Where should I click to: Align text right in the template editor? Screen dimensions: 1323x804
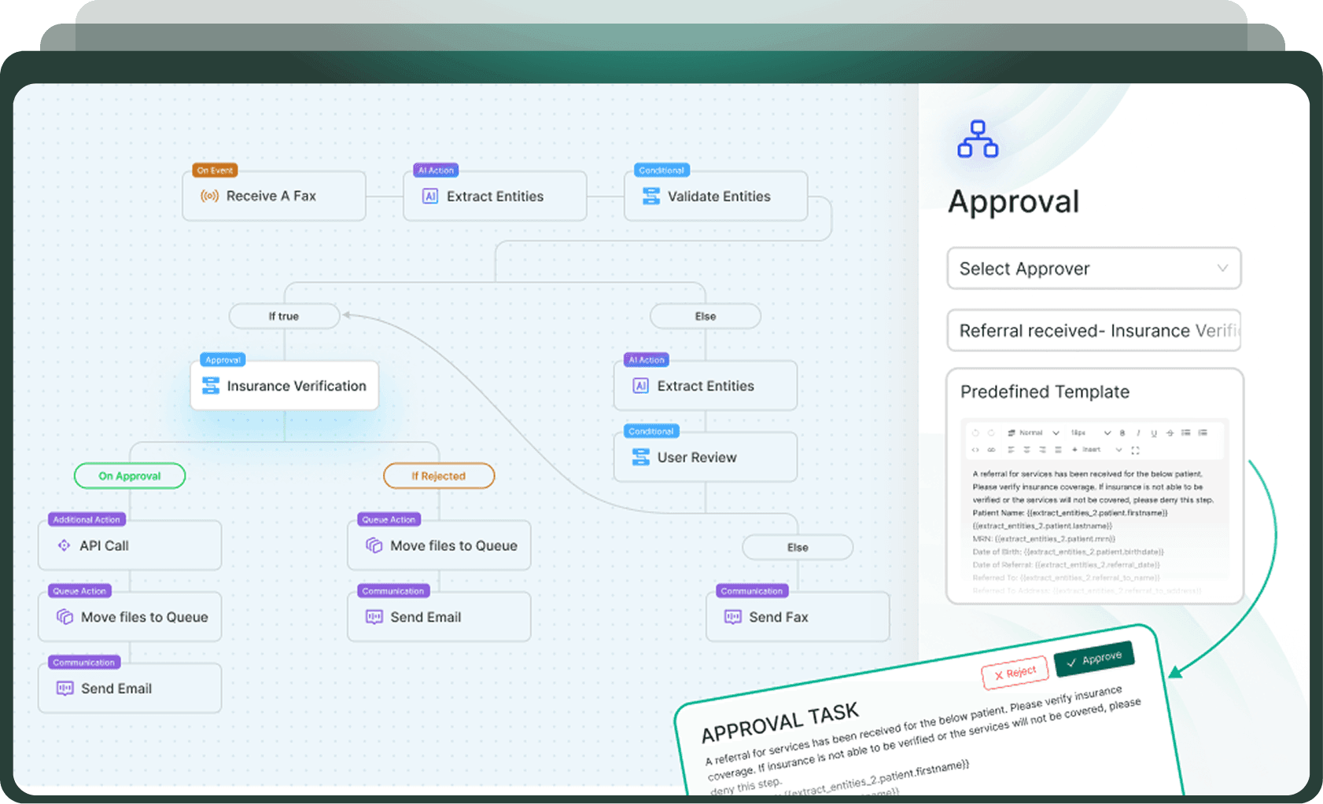point(1042,450)
